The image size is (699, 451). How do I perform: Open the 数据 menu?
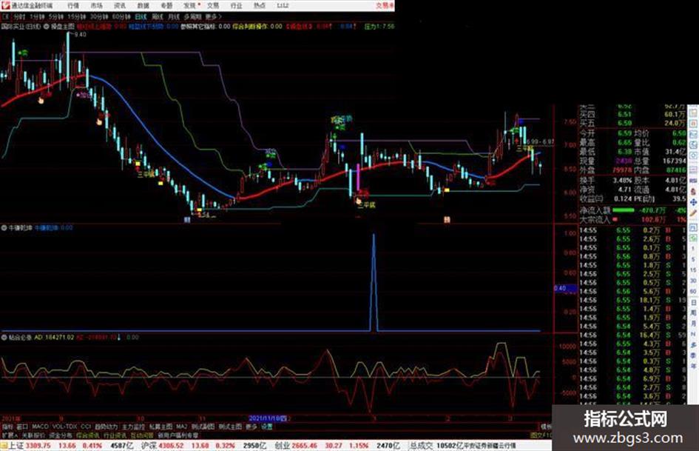[143, 5]
